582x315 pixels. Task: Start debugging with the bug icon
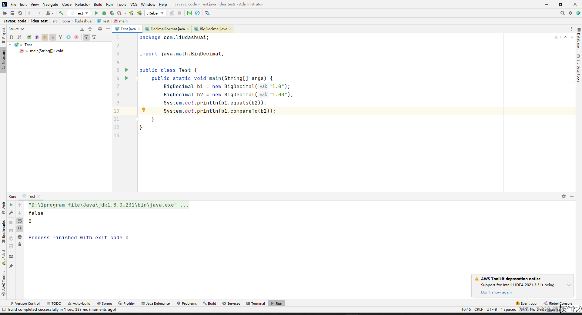click(104, 13)
